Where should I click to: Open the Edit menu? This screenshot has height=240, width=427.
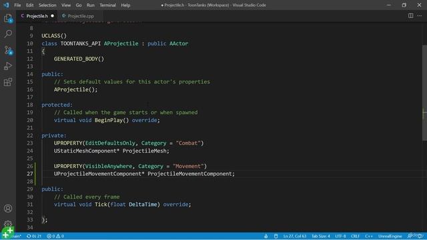pos(29,5)
